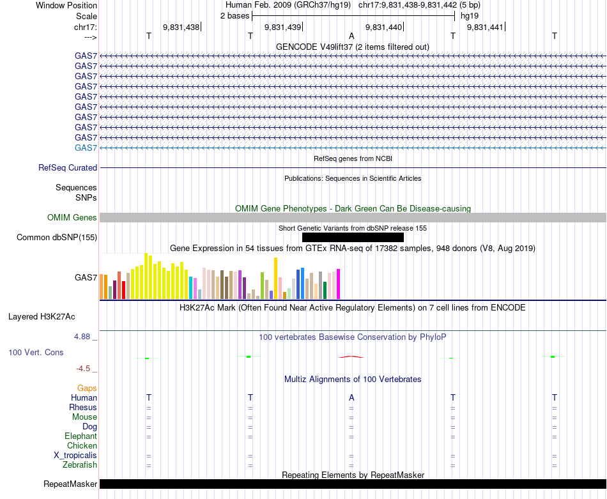This screenshot has width=607, height=499.
Task: Click the bright red bar in GTEx chart
Action: click(x=124, y=290)
